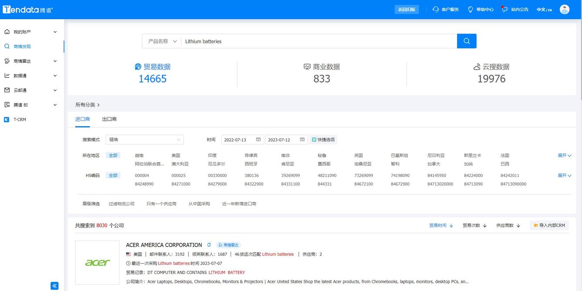Sort by 贸易时间 descending arrow

click(451, 226)
